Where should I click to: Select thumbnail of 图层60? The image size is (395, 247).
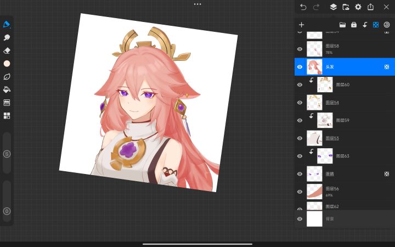coord(325,85)
